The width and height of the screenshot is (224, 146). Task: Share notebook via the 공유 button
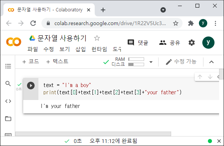(x=170, y=43)
